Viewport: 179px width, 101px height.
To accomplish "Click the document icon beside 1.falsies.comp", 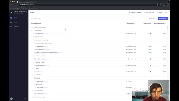I will tap(35, 50).
